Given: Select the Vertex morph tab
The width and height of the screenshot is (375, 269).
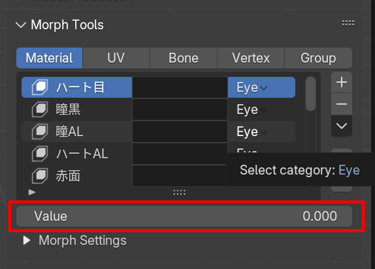Looking at the screenshot, I should tap(251, 58).
